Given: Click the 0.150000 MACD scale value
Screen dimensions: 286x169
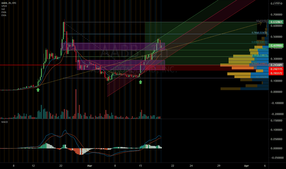Looking at the screenshot, I should pyautogui.click(x=276, y=120).
